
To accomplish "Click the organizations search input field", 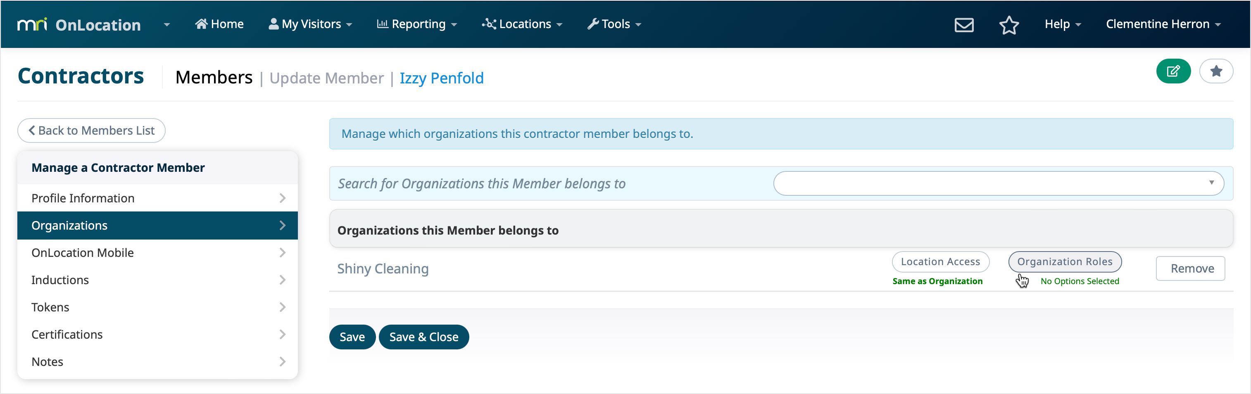I will coord(996,183).
